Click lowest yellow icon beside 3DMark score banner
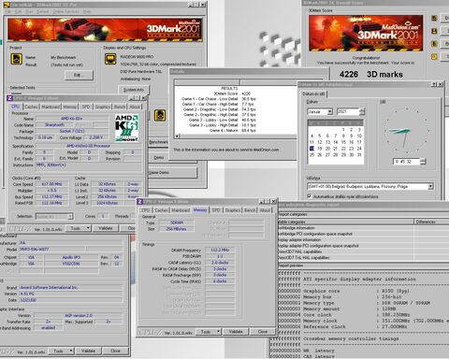 coord(434,56)
